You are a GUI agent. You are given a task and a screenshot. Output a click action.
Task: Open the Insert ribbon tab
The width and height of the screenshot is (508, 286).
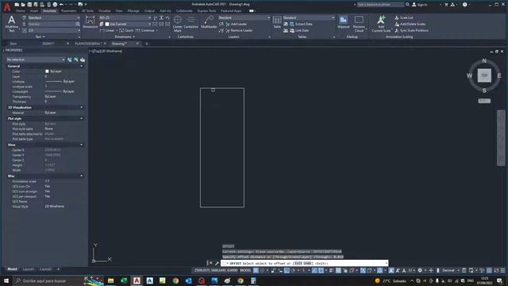[34, 10]
